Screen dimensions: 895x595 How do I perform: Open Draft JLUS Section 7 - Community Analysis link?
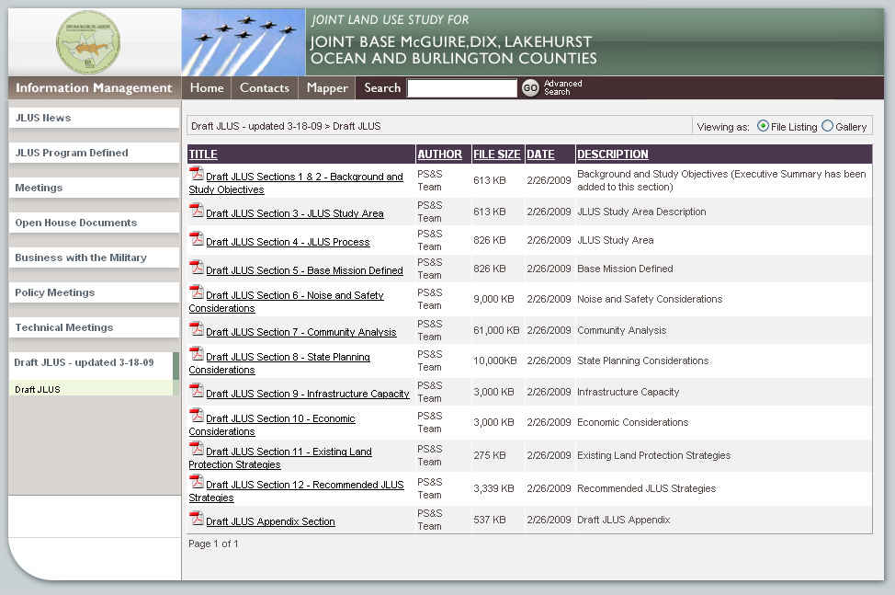click(x=300, y=332)
